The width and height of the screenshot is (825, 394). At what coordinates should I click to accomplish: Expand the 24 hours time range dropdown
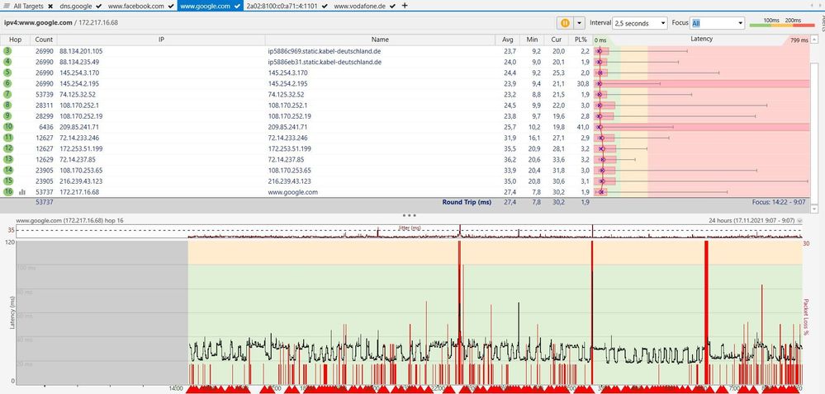coord(800,221)
